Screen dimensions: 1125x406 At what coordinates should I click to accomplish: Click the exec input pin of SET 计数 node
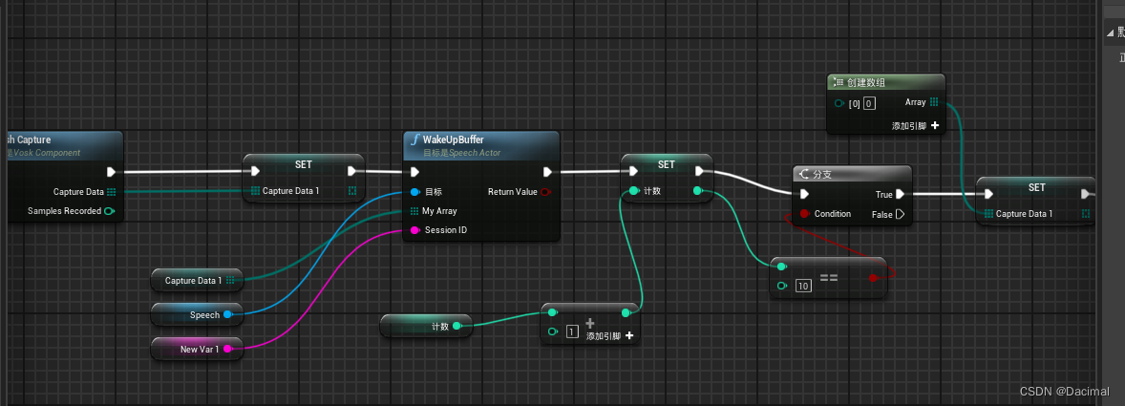pos(633,171)
